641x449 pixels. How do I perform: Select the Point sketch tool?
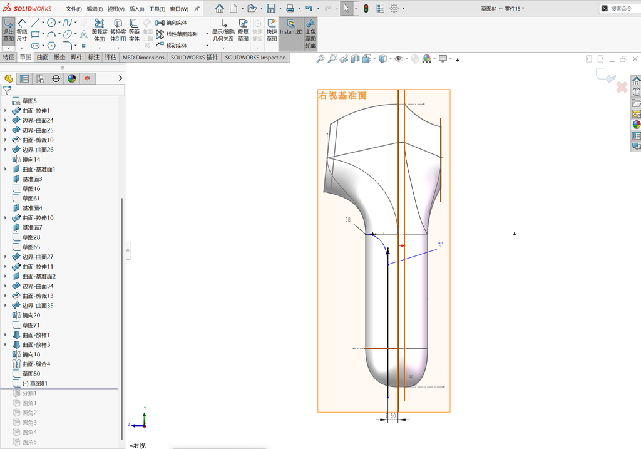click(84, 45)
